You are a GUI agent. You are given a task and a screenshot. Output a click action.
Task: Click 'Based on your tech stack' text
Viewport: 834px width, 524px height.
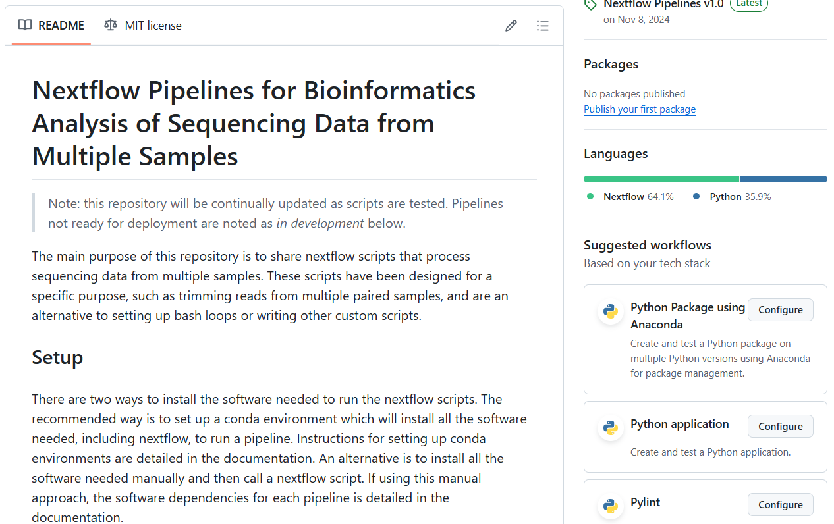(647, 263)
